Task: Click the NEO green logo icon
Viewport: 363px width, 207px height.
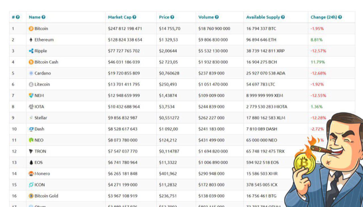Action: click(31, 140)
